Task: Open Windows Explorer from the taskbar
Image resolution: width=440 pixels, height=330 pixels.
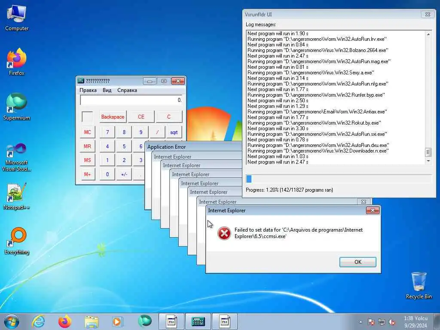Action: pyautogui.click(x=92, y=321)
